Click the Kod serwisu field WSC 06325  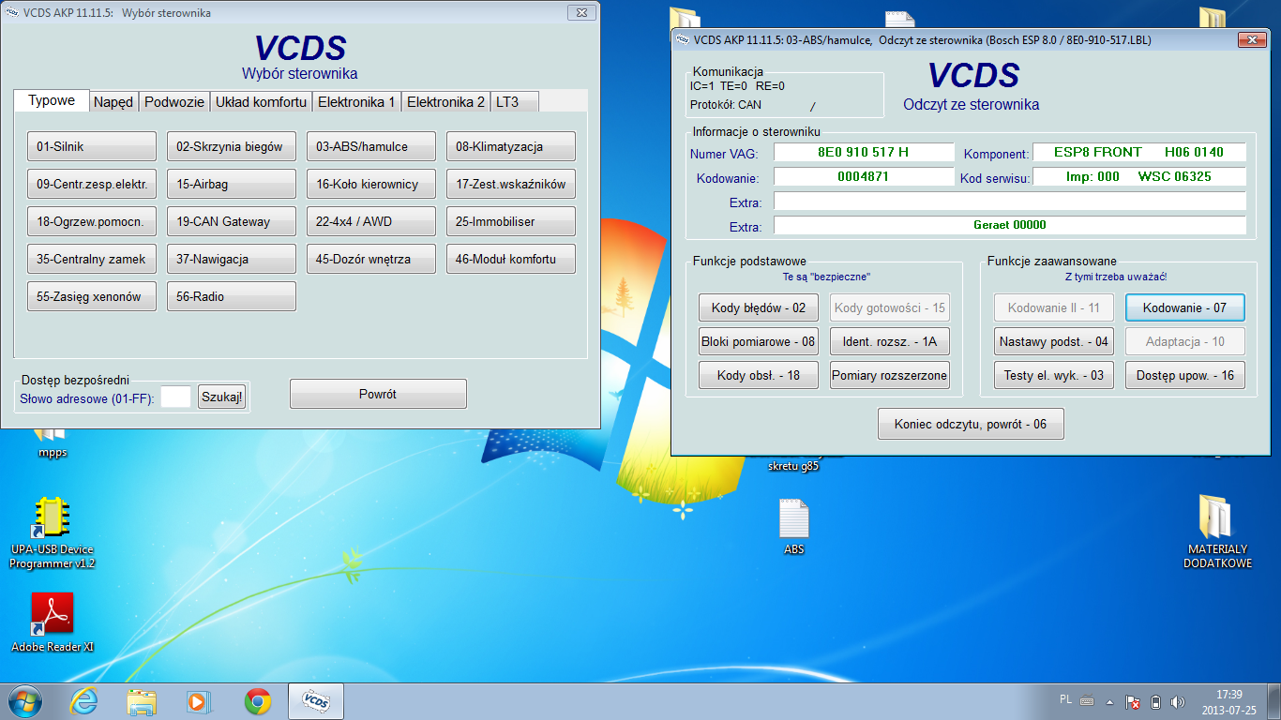click(1139, 176)
